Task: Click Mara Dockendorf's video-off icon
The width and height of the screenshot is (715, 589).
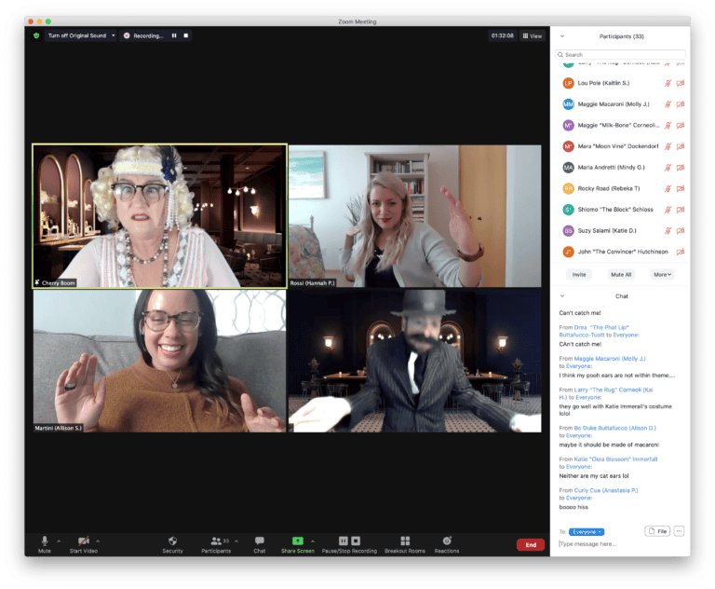Action: 681,146
